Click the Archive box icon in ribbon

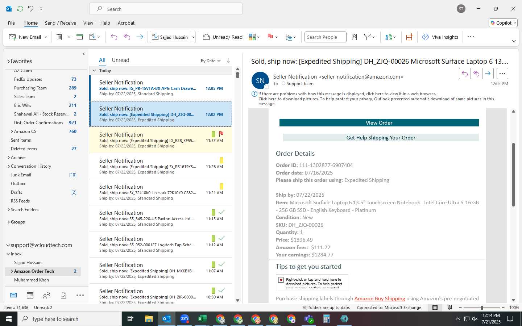click(x=80, y=37)
